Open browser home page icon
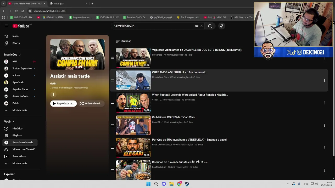This screenshot has width=335, height=188. tap(23, 11)
